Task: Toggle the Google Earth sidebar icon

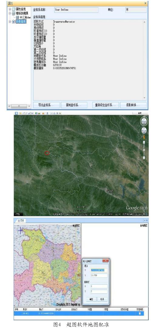Action: [16, 113]
